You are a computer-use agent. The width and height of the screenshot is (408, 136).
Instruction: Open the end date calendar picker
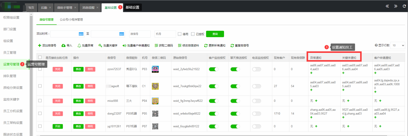coord(121,34)
